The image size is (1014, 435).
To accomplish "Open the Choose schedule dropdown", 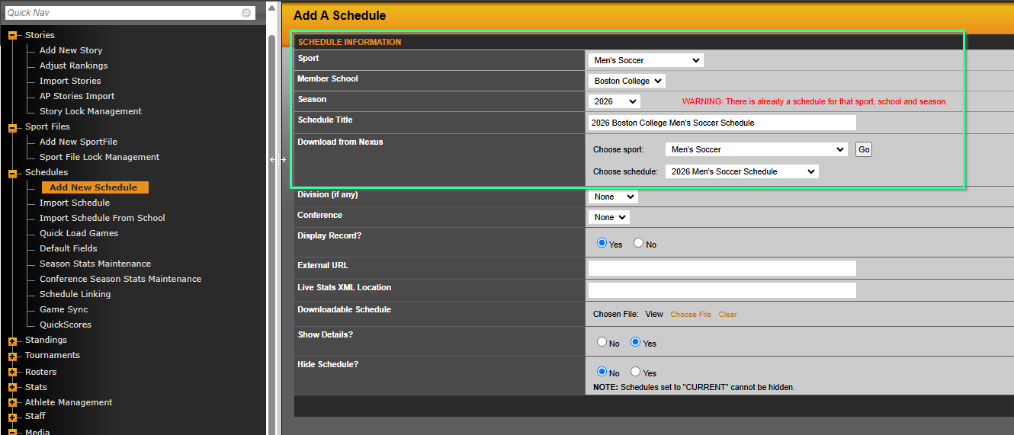I will point(742,171).
